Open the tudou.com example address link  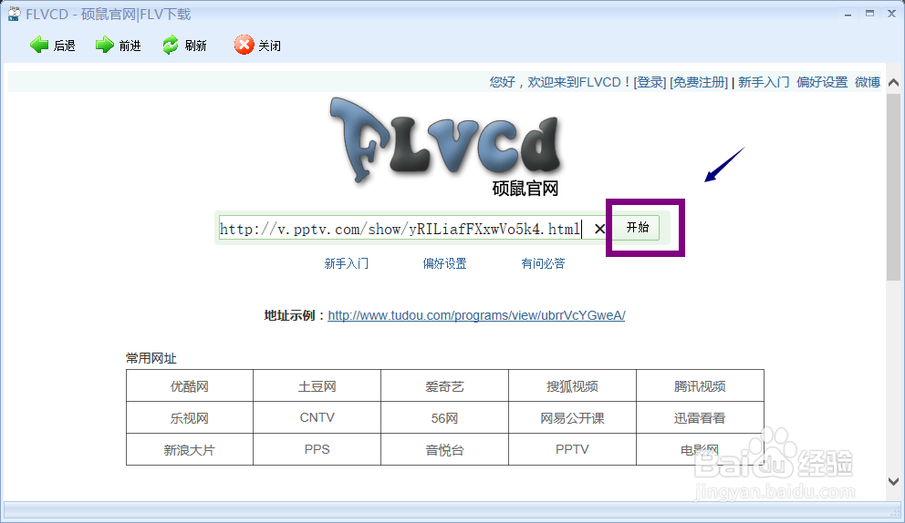[x=477, y=315]
